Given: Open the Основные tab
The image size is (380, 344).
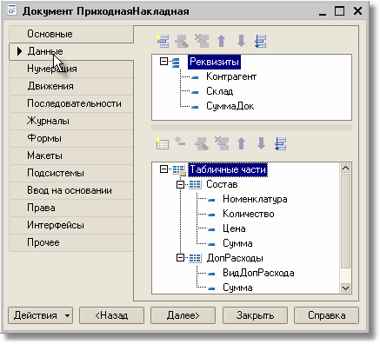Looking at the screenshot, I should tap(71, 34).
